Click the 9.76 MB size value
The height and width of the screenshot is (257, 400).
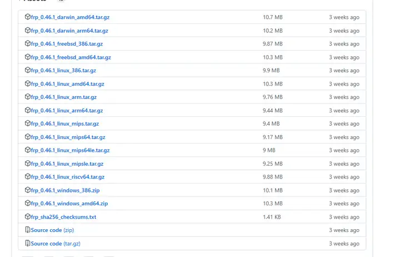[273, 97]
